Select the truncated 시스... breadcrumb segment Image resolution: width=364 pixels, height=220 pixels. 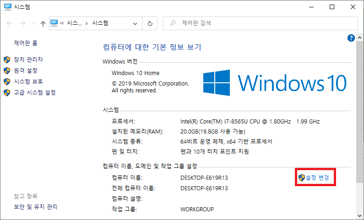point(74,23)
